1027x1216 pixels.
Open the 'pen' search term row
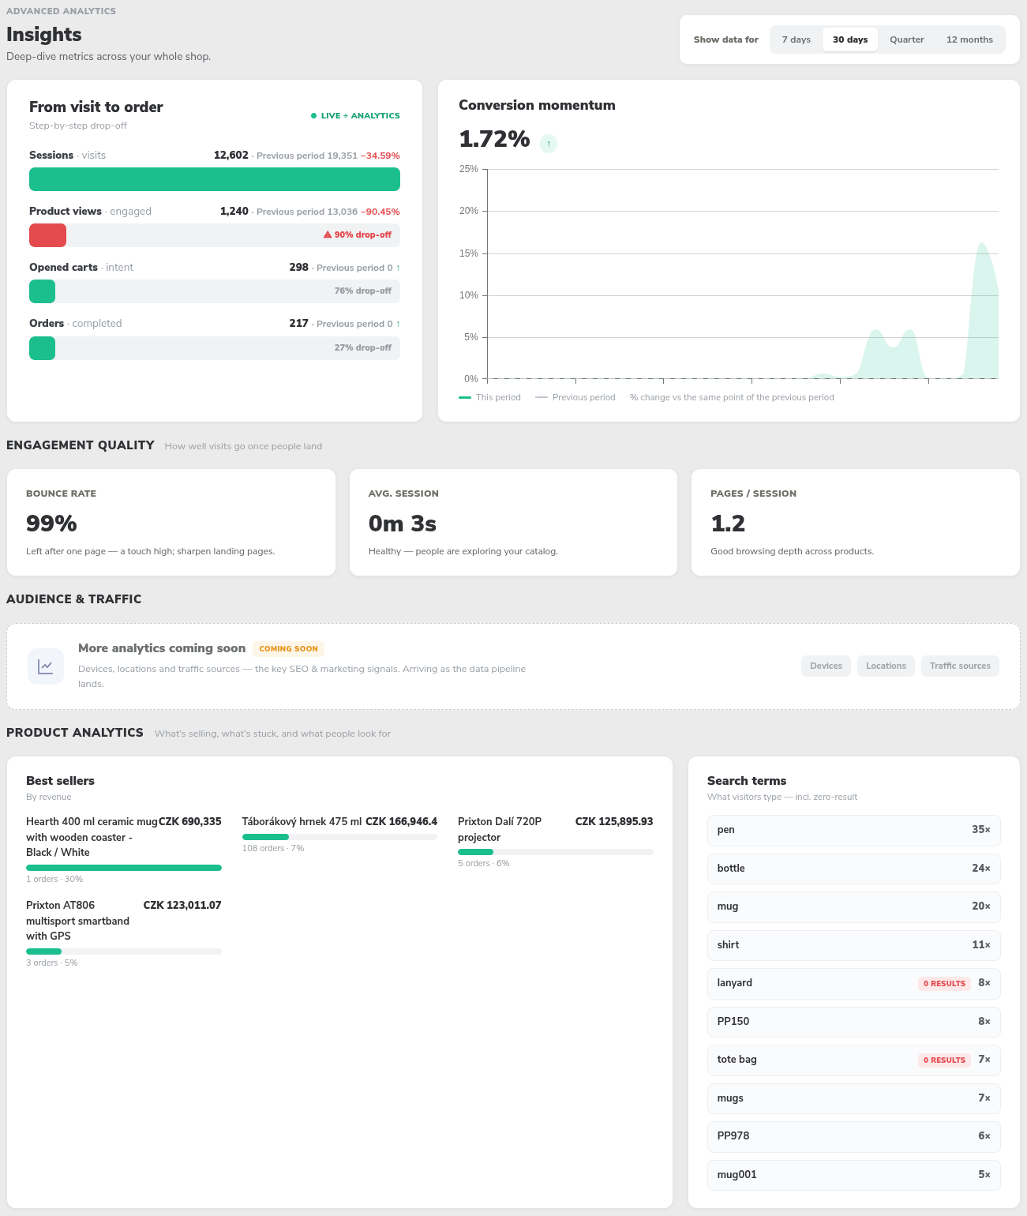tap(854, 830)
